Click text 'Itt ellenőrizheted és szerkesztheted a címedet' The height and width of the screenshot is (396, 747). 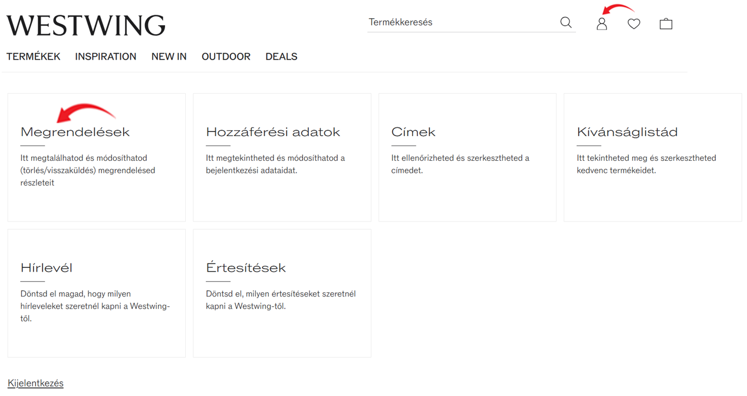[460, 164]
